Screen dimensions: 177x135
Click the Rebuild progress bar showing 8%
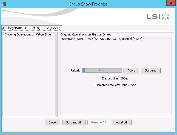click(x=102, y=70)
